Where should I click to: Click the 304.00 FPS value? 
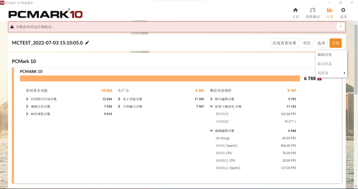288,145
